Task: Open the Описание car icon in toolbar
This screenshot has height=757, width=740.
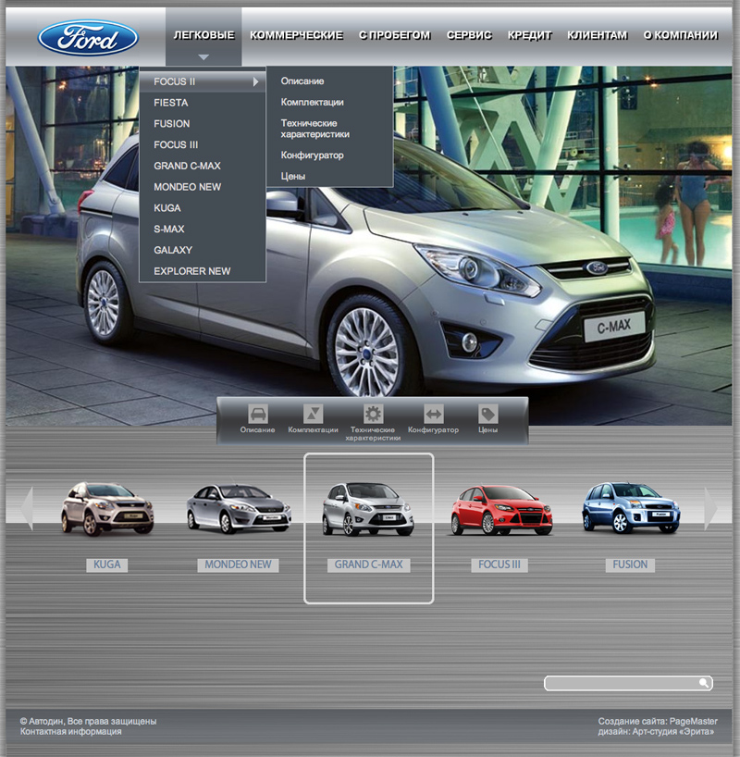Action: pos(258,414)
